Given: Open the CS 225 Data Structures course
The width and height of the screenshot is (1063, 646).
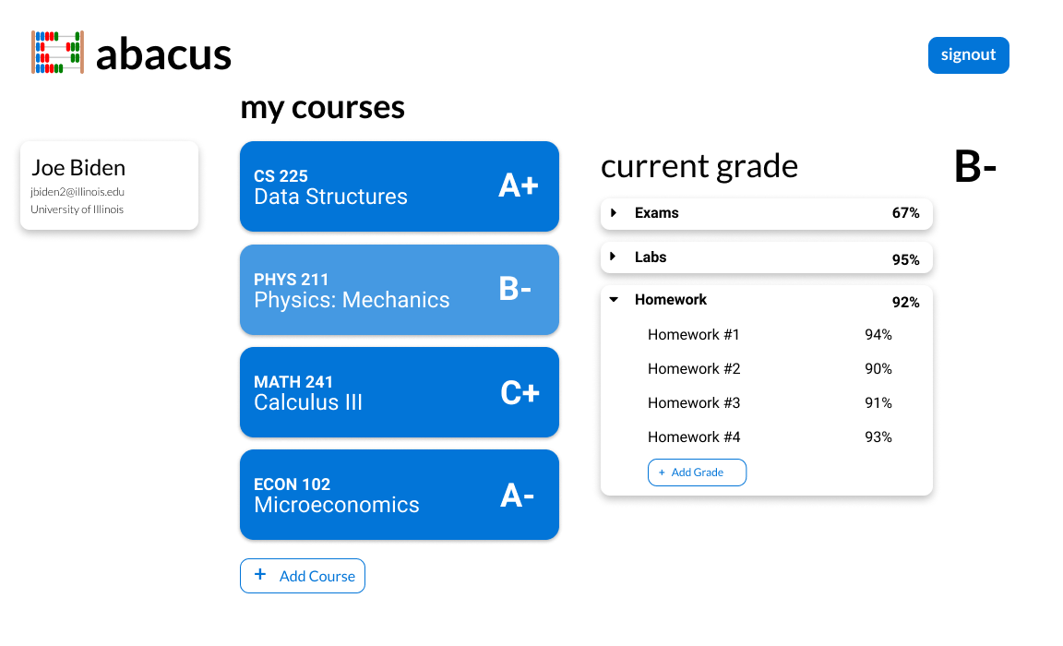Looking at the screenshot, I should pyautogui.click(x=400, y=186).
